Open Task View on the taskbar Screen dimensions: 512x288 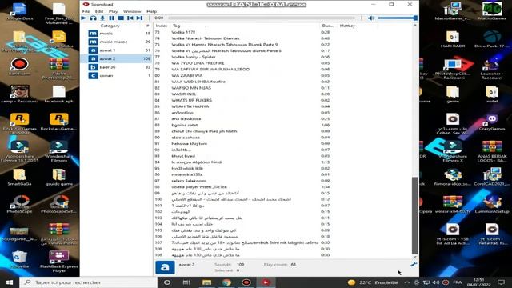tap(186, 282)
